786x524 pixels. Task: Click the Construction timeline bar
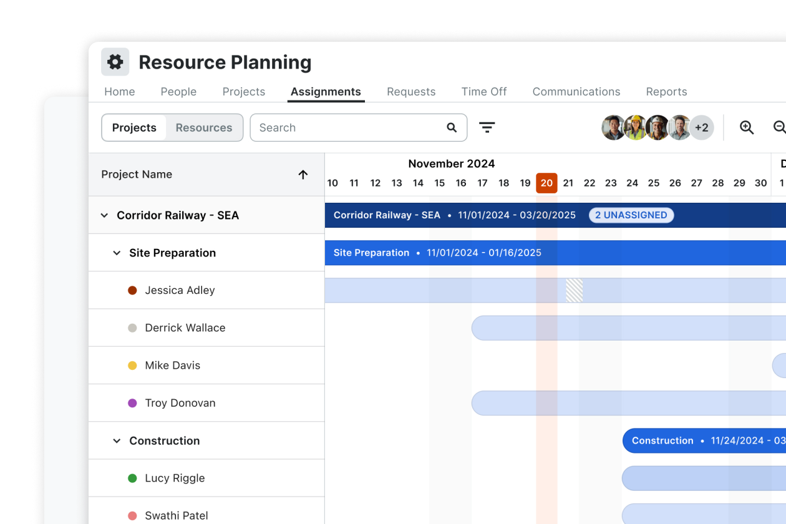(x=704, y=441)
